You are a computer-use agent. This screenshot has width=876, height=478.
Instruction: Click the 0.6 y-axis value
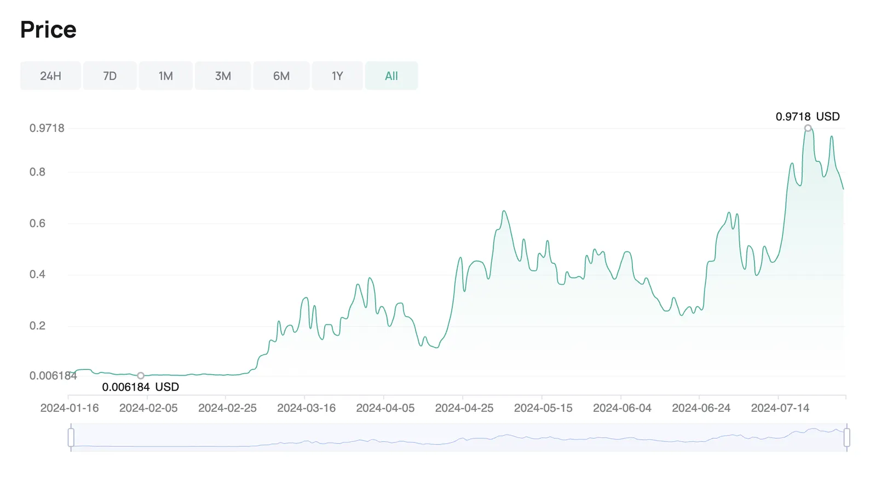[37, 223]
